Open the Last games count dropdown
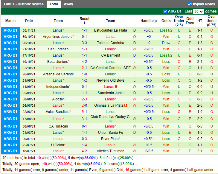Viewport: 218px width, 174px height. [x=198, y=11]
